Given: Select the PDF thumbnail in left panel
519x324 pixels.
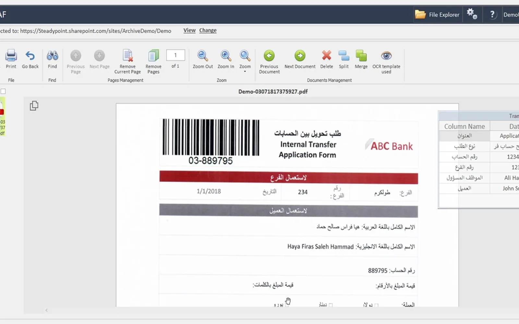Looking at the screenshot, I should (x=2, y=117).
